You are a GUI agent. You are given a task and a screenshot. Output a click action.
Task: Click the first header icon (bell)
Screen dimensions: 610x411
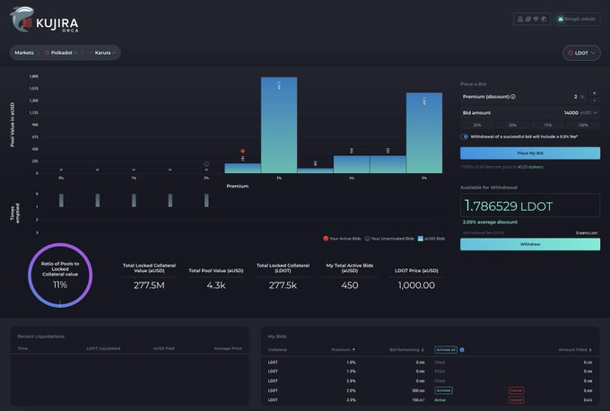pyautogui.click(x=520, y=19)
